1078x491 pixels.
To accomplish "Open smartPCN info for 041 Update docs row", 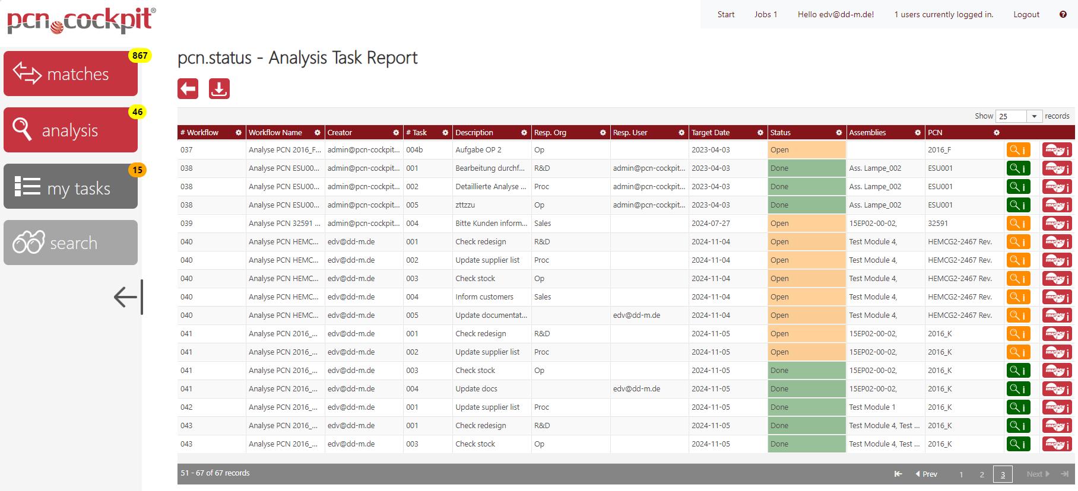I will 1057,389.
